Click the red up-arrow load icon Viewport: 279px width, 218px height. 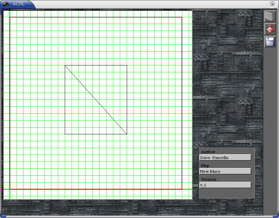pos(270,29)
